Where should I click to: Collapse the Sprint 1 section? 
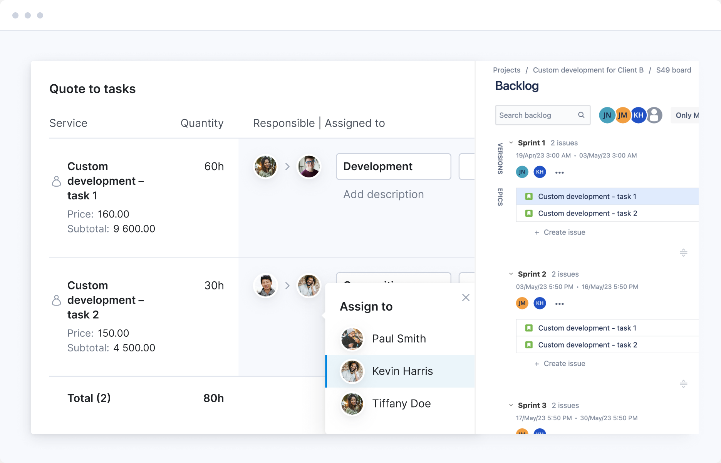tap(511, 143)
